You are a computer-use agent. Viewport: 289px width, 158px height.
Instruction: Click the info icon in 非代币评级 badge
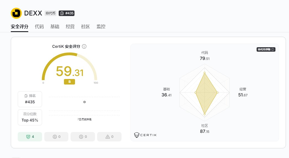click(x=273, y=49)
